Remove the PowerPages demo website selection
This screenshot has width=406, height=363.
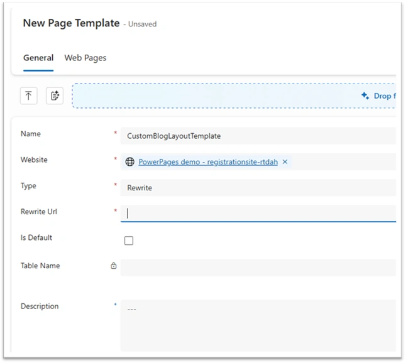point(285,161)
